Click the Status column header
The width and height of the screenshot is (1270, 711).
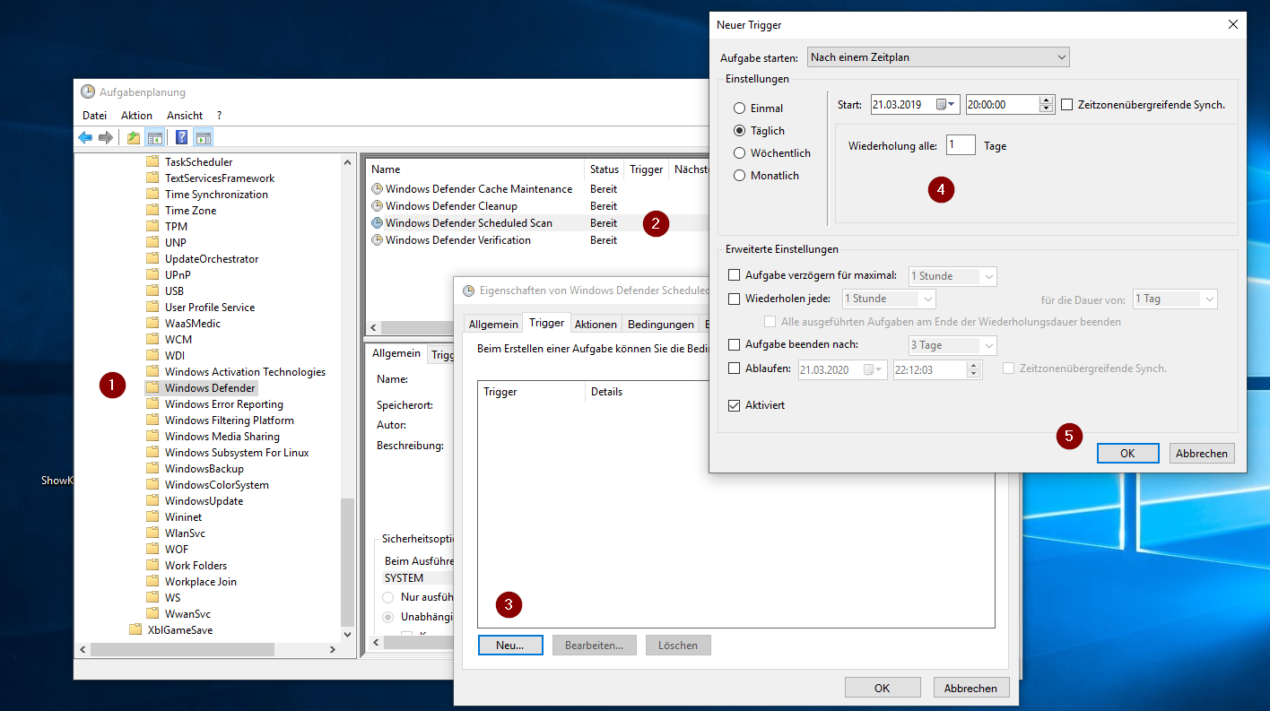coord(605,169)
